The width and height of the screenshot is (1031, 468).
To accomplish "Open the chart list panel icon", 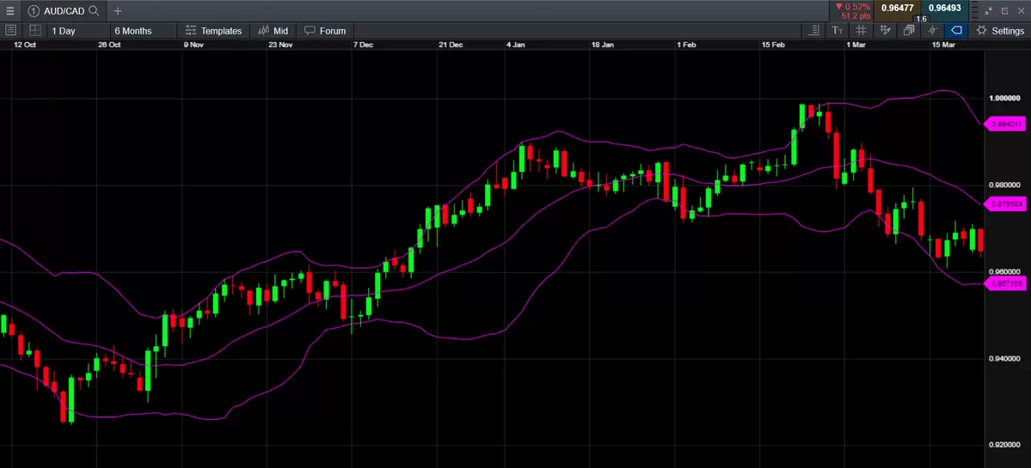I will [10, 31].
